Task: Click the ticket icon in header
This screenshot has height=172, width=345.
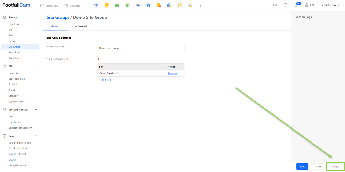Action: click(275, 5)
